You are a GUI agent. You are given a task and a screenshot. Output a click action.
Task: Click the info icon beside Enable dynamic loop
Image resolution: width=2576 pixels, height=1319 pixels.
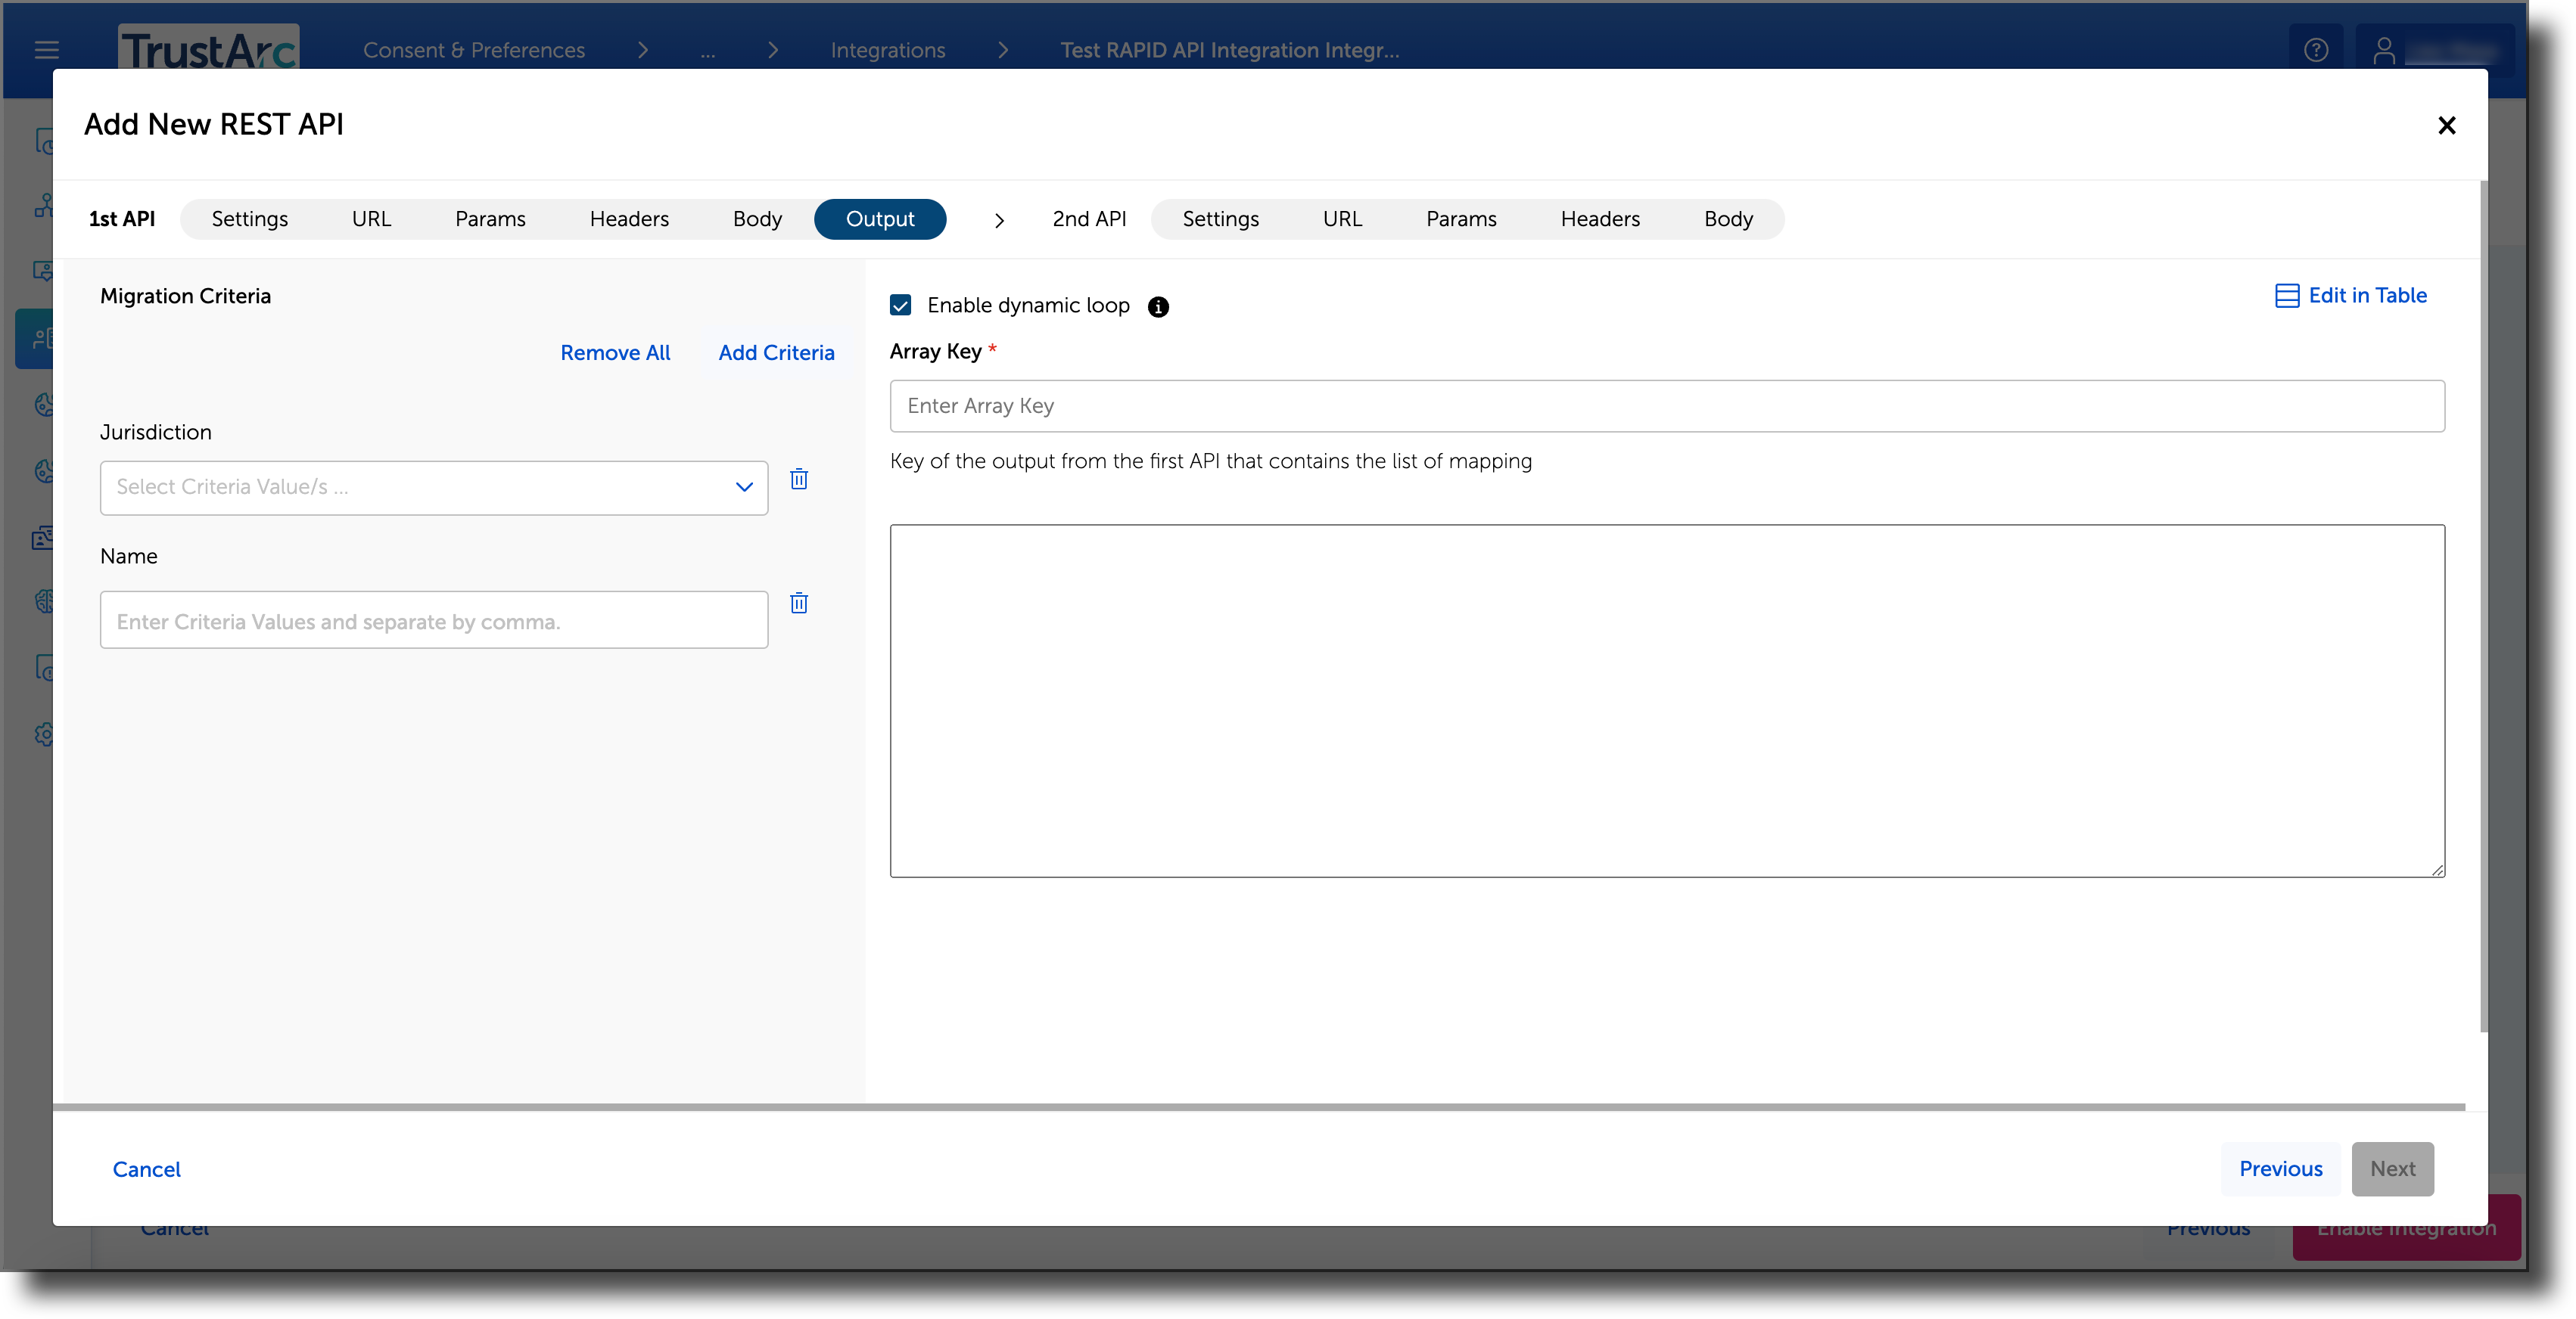1158,307
